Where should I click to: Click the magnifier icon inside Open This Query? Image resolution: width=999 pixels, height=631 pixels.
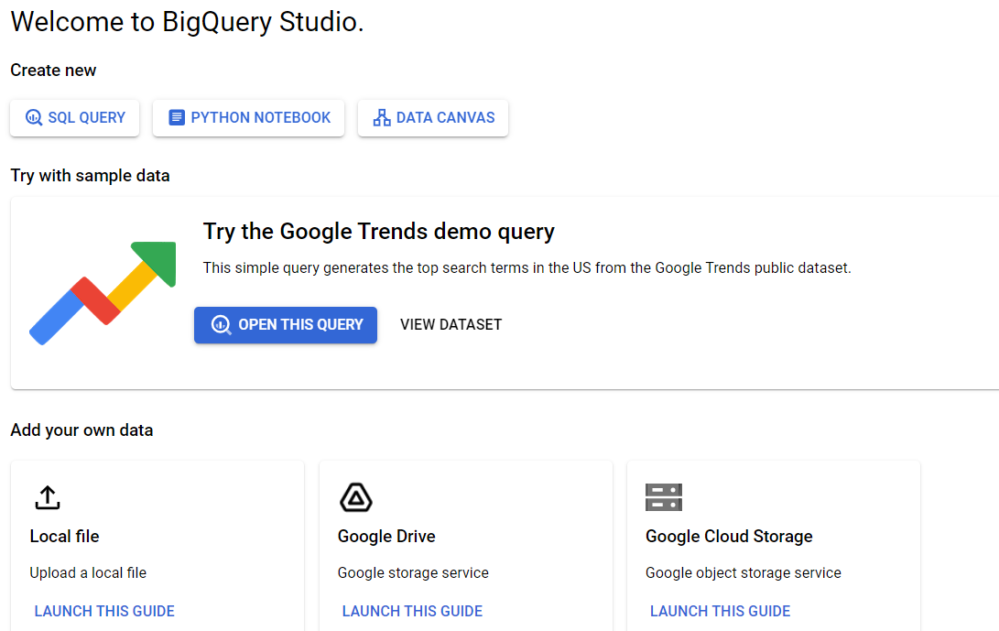[x=220, y=324]
